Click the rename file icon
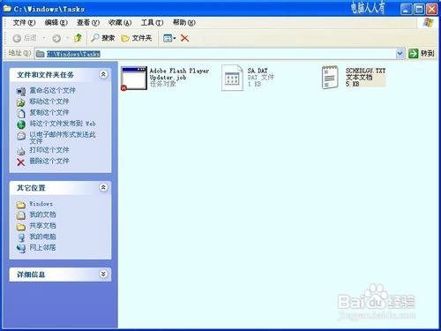Image resolution: width=441 pixels, height=331 pixels. pos(21,91)
